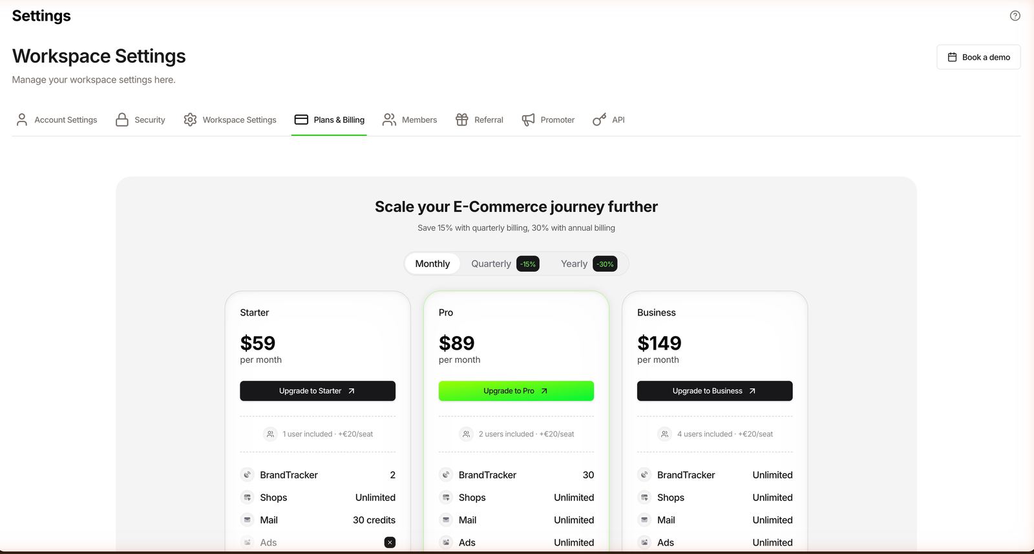Click the $59 Starter price
The width and height of the screenshot is (1034, 554).
258,343
